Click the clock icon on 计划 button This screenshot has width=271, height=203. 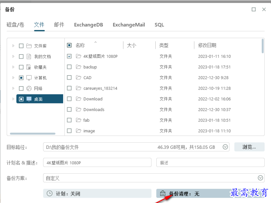coord(50,193)
